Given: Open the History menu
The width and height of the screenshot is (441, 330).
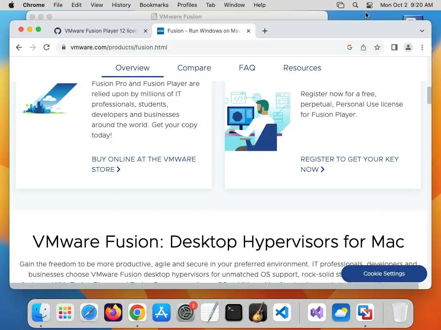Looking at the screenshot, I should point(121,5).
